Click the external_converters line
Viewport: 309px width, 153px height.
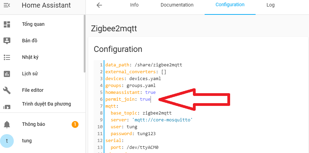[x=136, y=72]
